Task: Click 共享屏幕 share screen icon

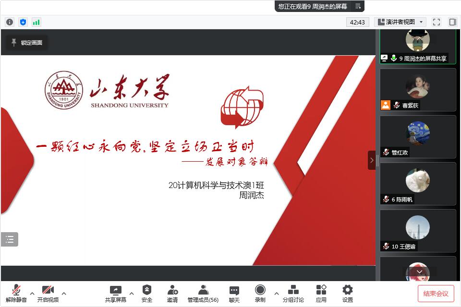Action: coord(116,293)
